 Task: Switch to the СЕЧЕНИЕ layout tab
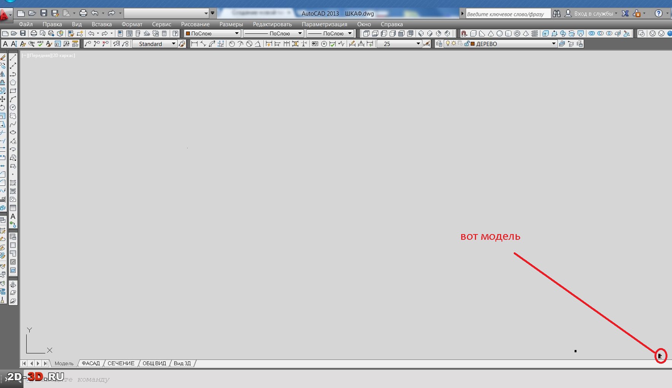(121, 363)
